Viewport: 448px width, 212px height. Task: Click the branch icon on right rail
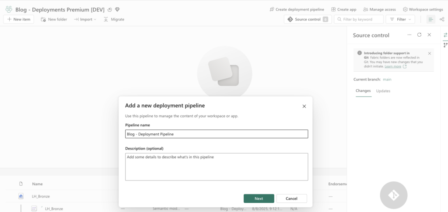445,45
